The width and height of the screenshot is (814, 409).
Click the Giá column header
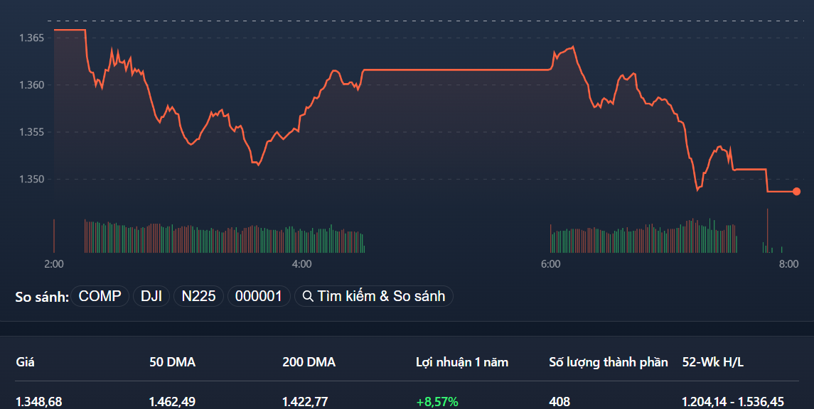point(26,361)
